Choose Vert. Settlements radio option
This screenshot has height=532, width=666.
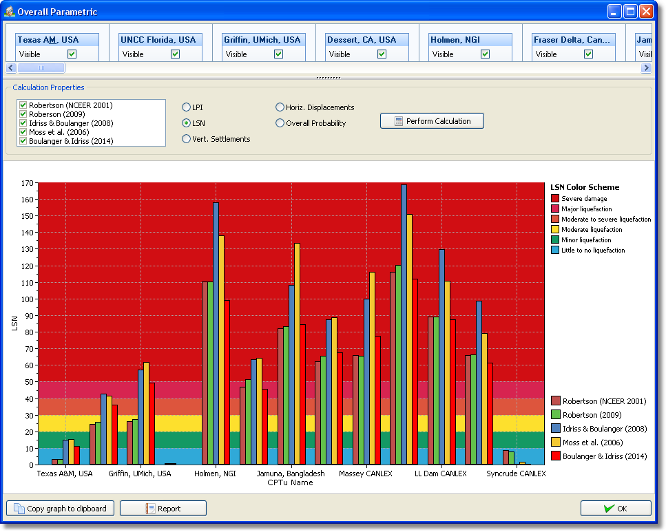tap(187, 139)
